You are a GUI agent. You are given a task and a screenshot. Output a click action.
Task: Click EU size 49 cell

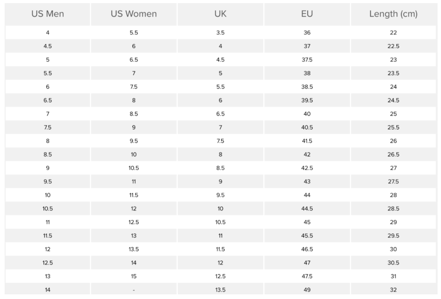coord(307,289)
